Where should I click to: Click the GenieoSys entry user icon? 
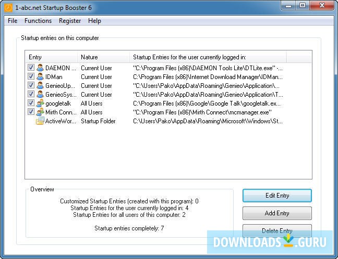tap(40, 94)
